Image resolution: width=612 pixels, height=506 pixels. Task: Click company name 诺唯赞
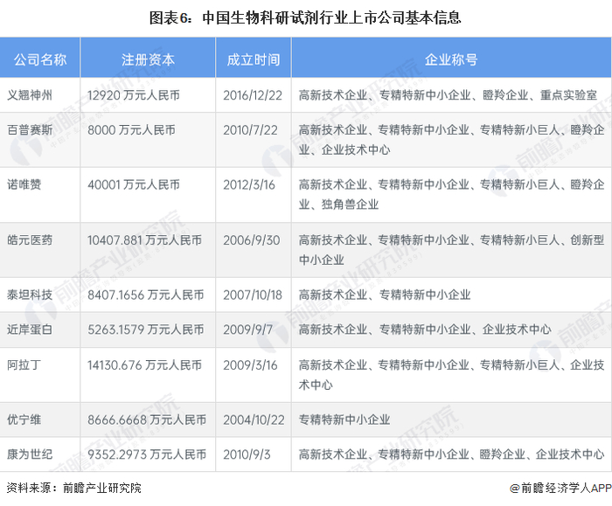tap(24, 184)
